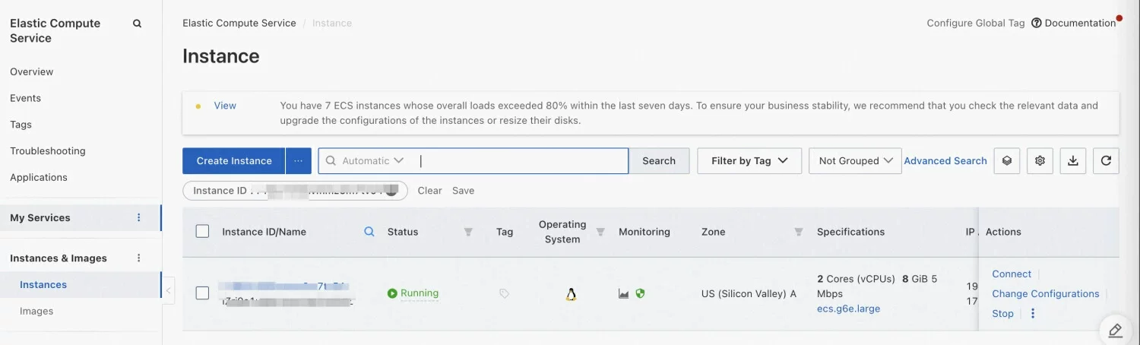1140x345 pixels.
Task: Click the stacked layers icon button
Action: click(x=1006, y=160)
